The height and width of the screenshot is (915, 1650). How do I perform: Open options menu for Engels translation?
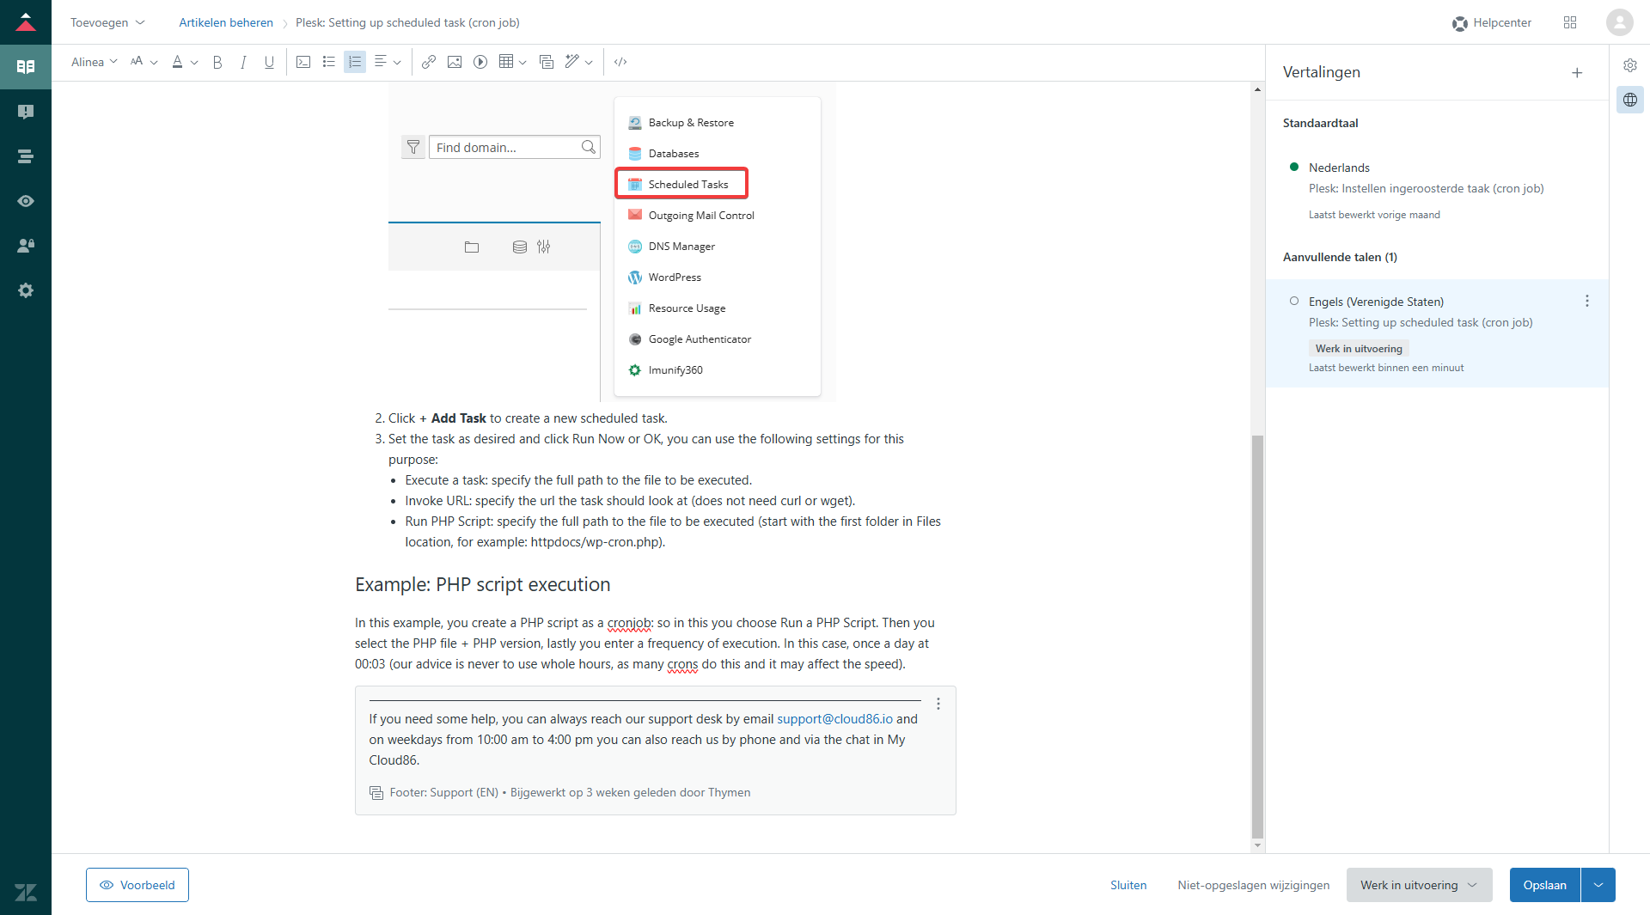click(1587, 301)
